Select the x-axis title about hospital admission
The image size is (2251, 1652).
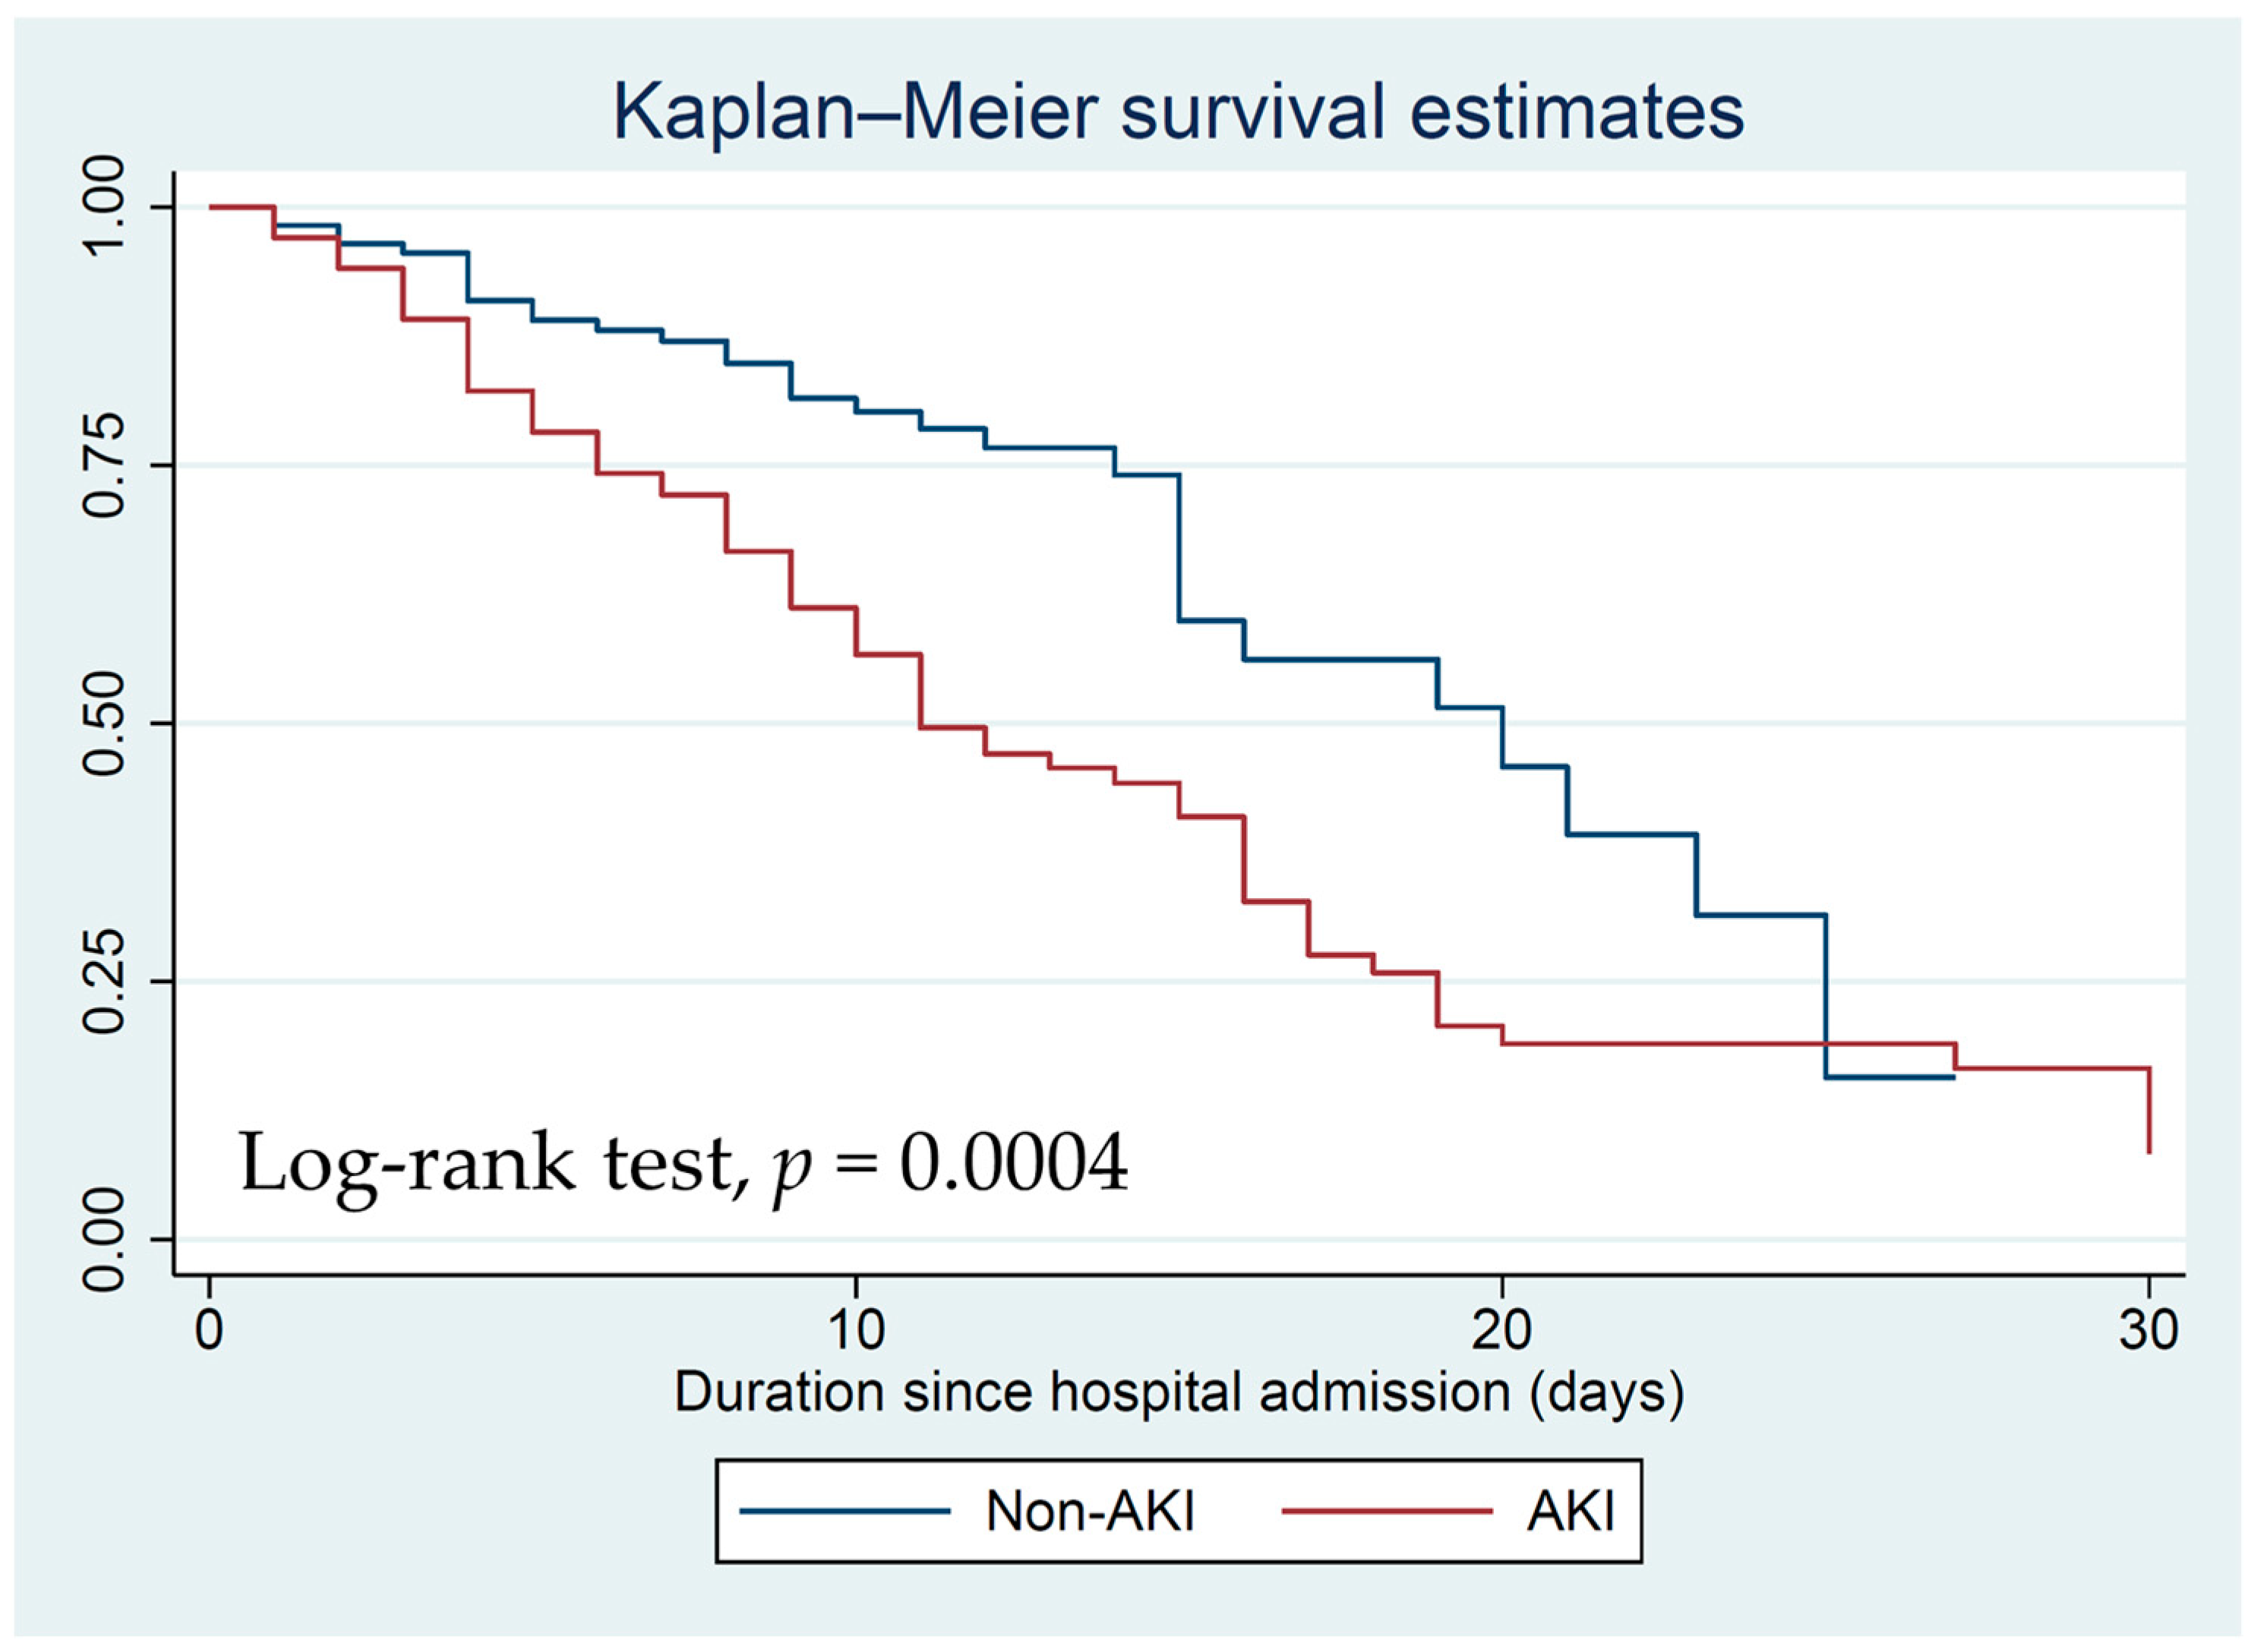(x=1179, y=1392)
